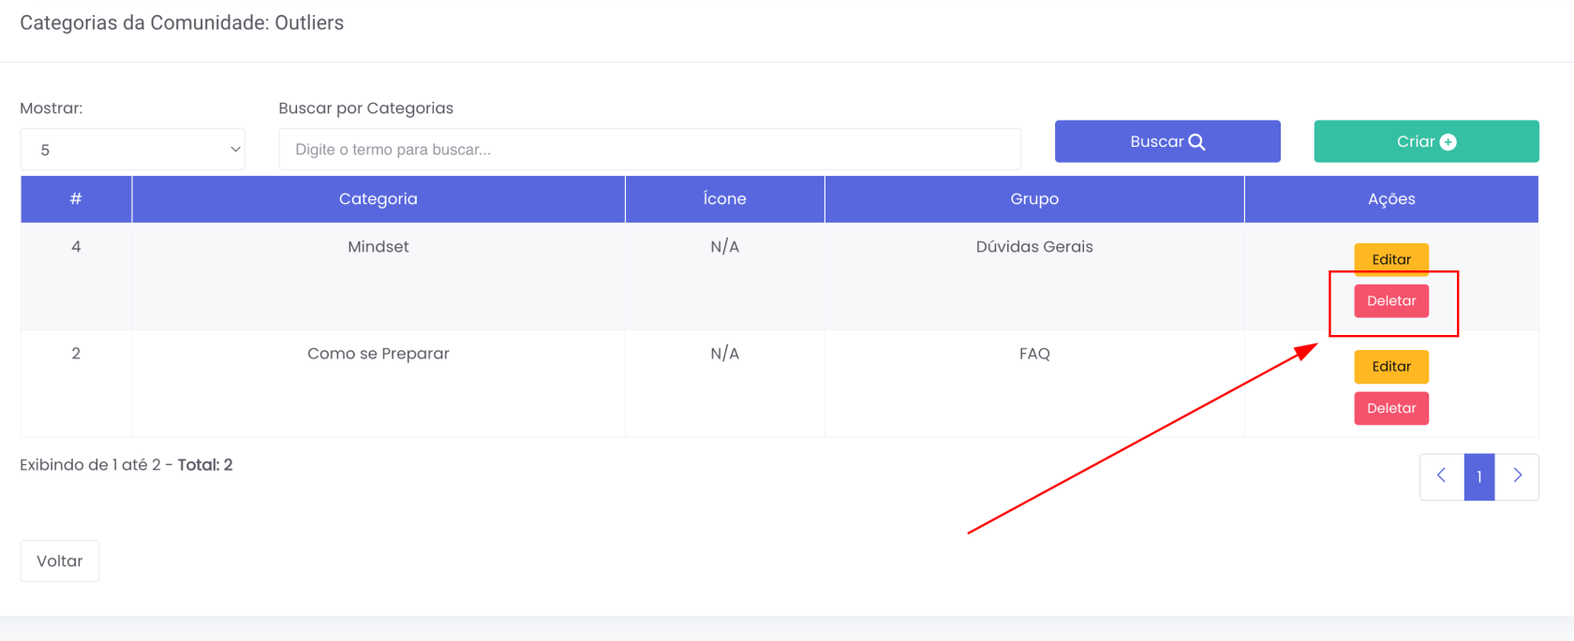Delete the Mindset category
The height and width of the screenshot is (641, 1574).
[x=1391, y=301]
